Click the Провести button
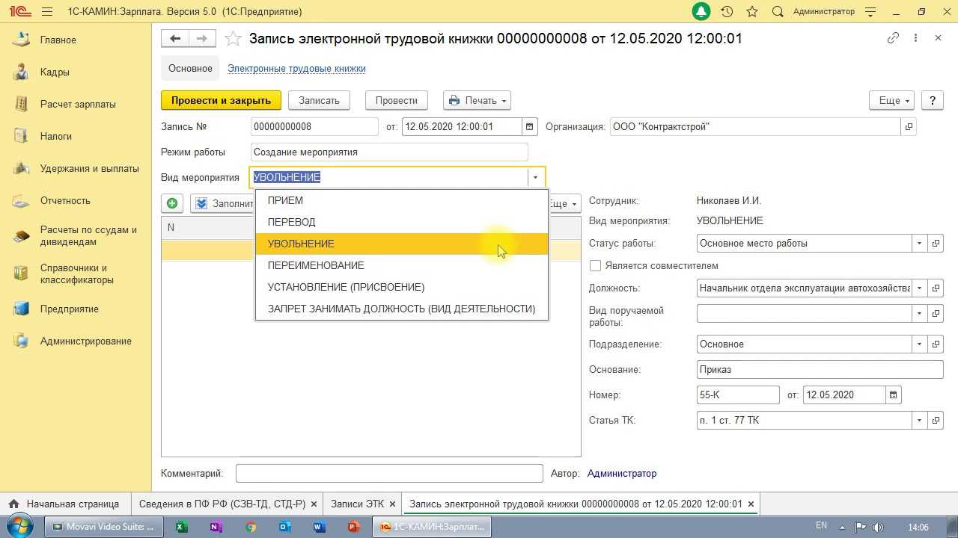Screen dimensions: 958x538 (396, 101)
